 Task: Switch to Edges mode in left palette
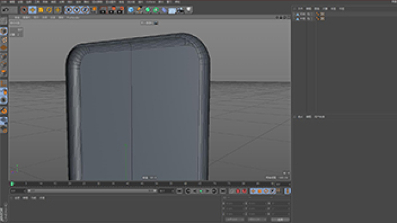click(x=4, y=65)
